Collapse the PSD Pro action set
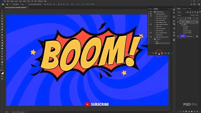The width and height of the screenshot is (201, 113). 153,39
